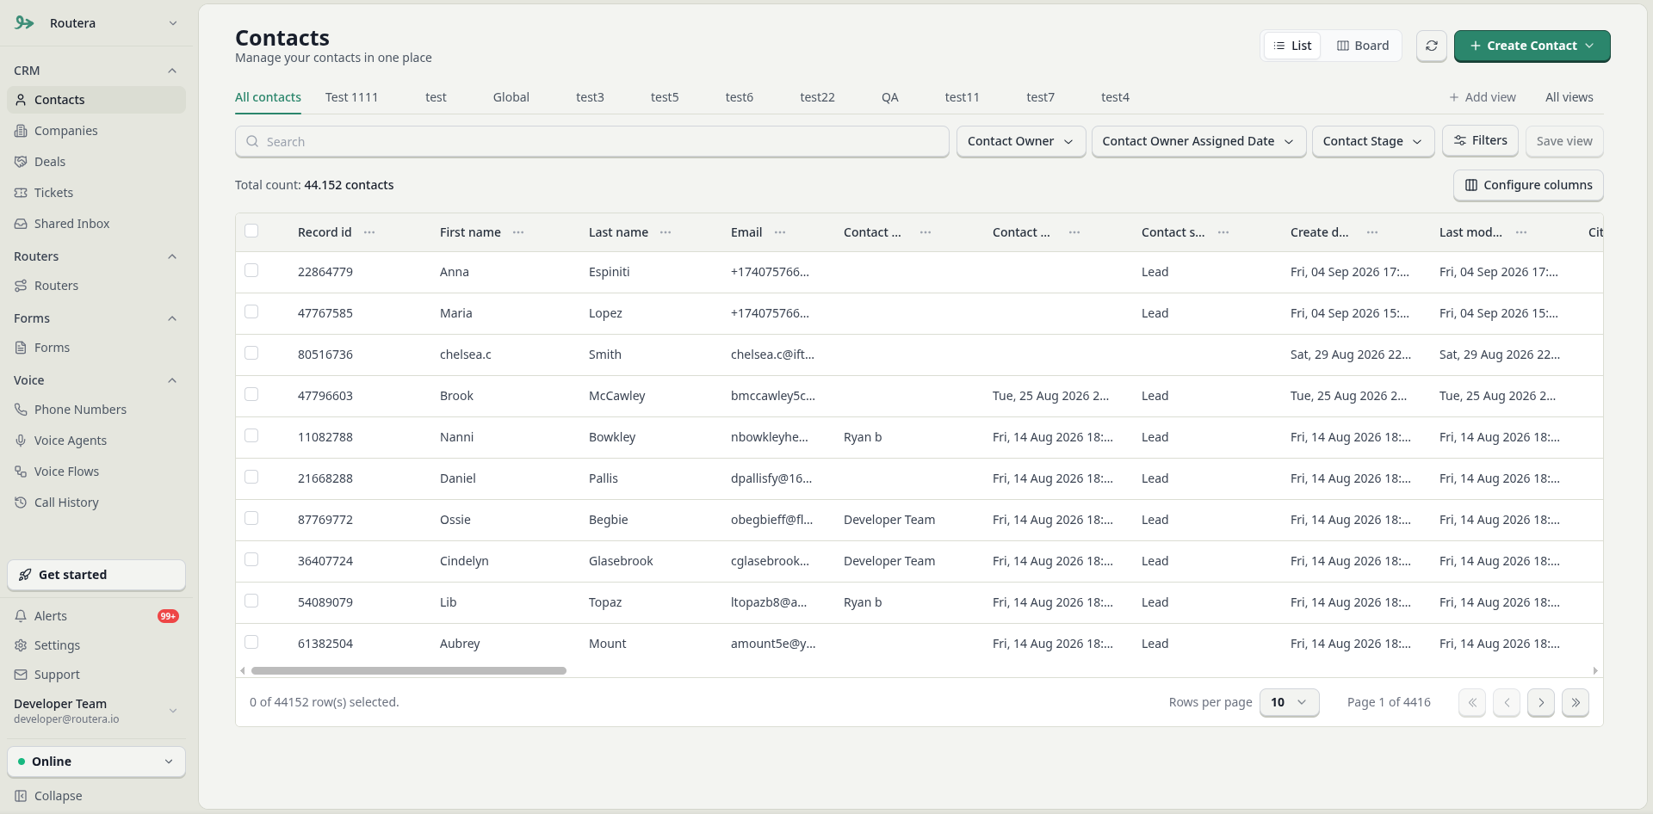The height and width of the screenshot is (814, 1653).
Task: Click the three-dot menu of the Email column
Action: coord(780,232)
